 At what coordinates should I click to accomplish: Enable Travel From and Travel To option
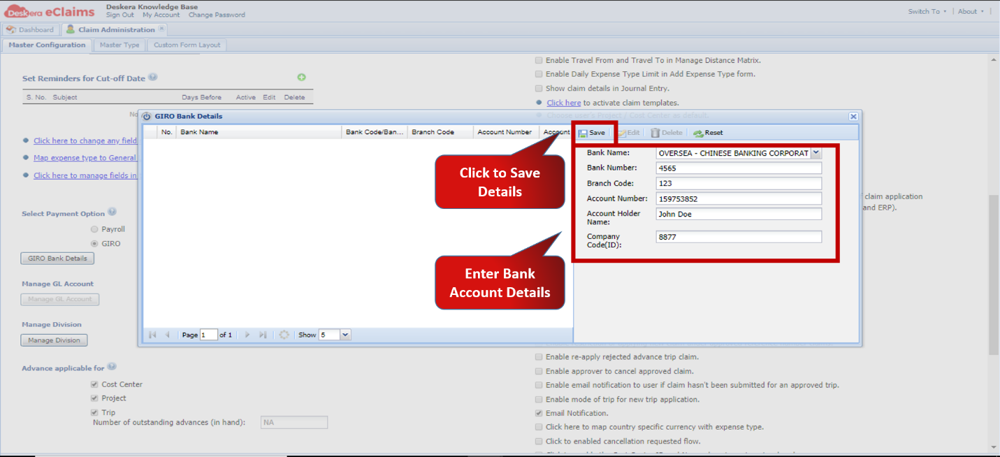539,60
